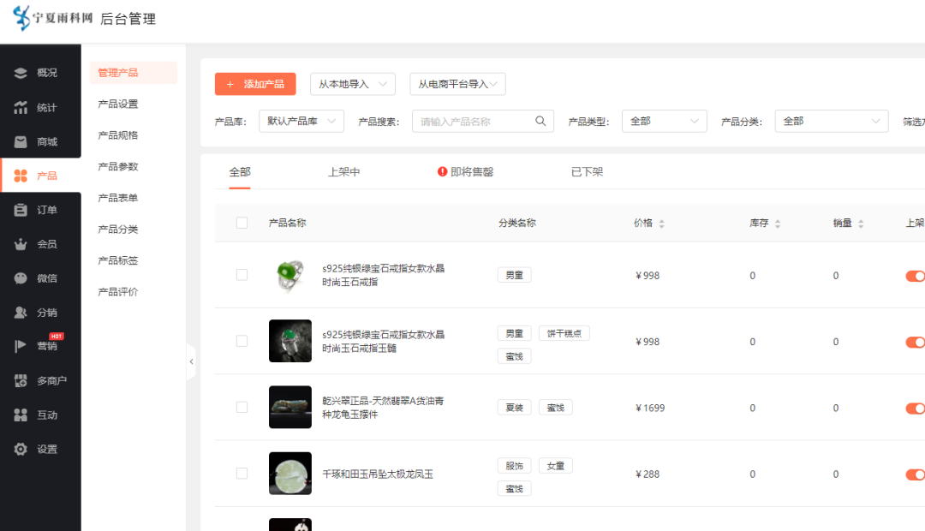Open the 订单 orders icon
The image size is (925, 531).
[21, 210]
